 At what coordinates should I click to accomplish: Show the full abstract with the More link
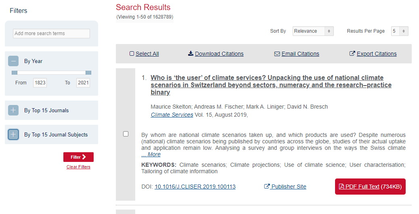coord(151,154)
